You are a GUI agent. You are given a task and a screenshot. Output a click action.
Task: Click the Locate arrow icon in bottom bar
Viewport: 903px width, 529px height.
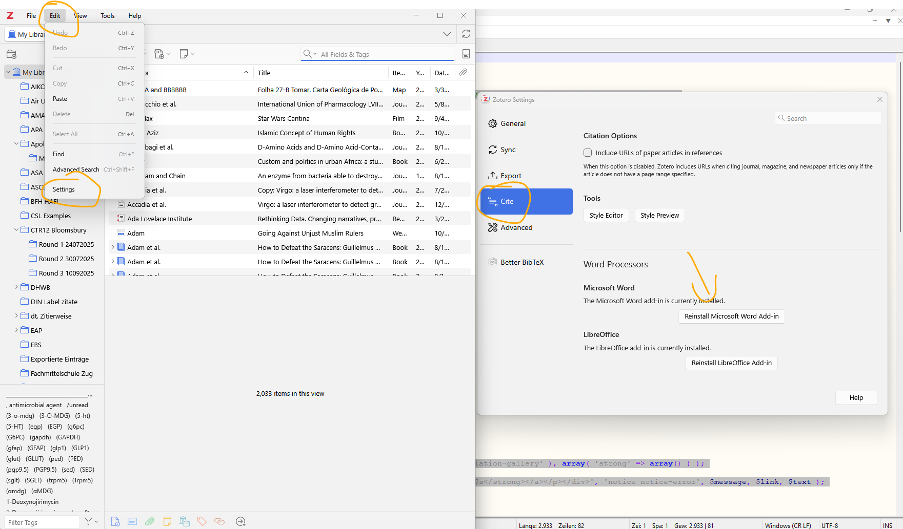(x=240, y=521)
